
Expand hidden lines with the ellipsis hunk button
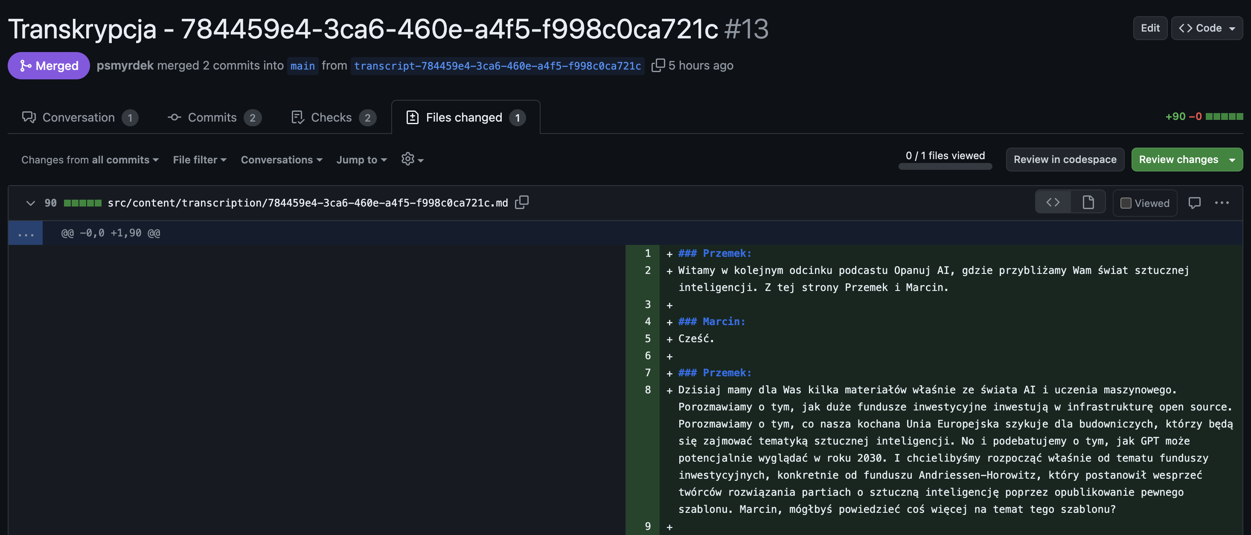pos(25,233)
